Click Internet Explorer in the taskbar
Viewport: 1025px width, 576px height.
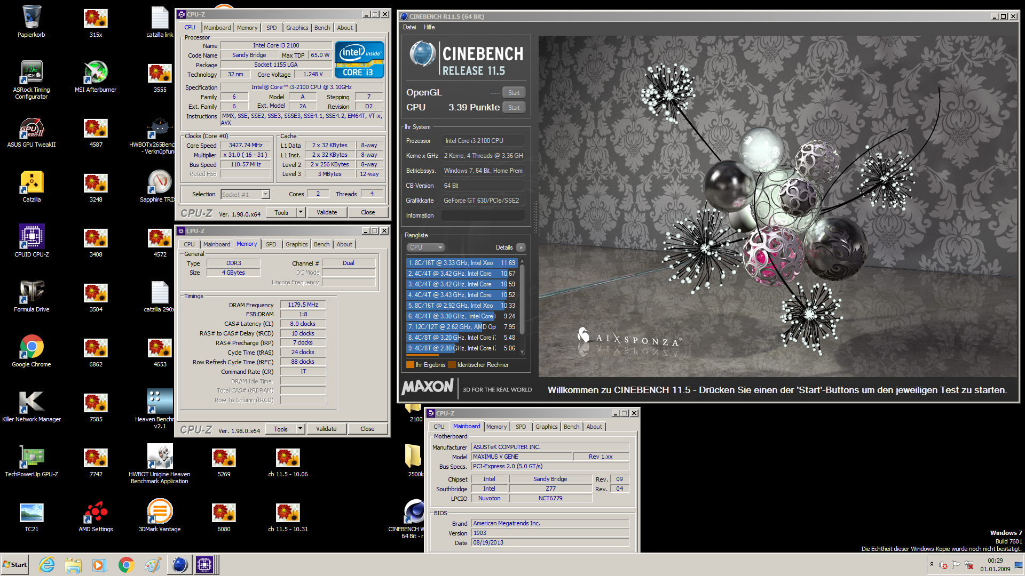point(47,565)
